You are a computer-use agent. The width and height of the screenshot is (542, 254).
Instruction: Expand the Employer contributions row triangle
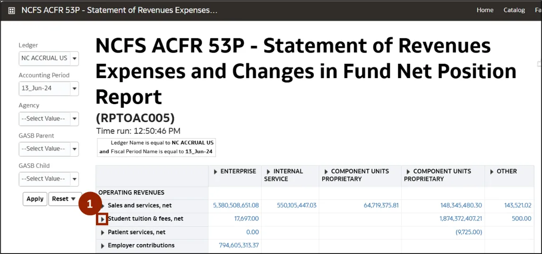tap(103, 245)
